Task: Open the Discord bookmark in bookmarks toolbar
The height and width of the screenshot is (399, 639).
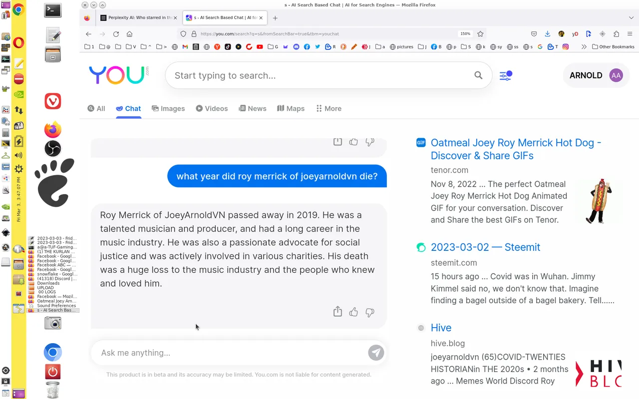Action: [x=296, y=47]
